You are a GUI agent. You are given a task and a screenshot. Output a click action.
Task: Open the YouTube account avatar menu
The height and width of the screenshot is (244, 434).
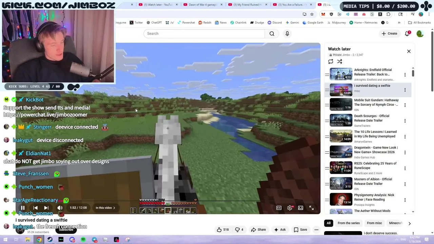click(420, 34)
